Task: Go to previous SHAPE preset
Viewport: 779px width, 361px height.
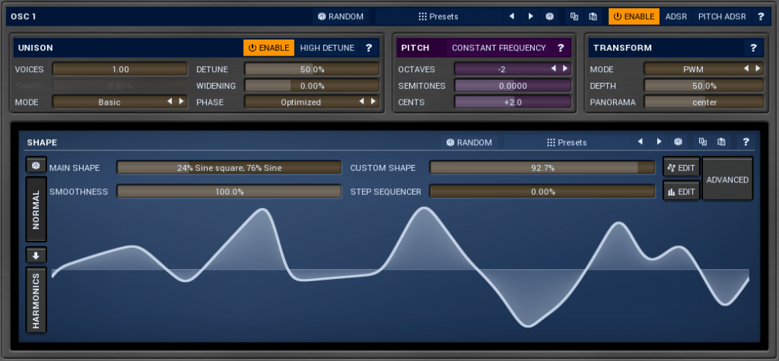Action: (640, 142)
